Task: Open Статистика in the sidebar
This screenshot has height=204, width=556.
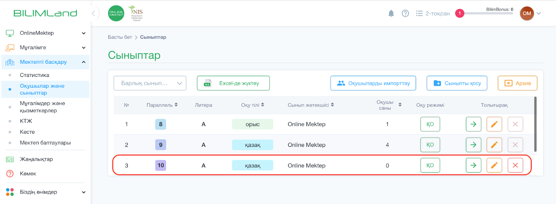Action: click(34, 75)
